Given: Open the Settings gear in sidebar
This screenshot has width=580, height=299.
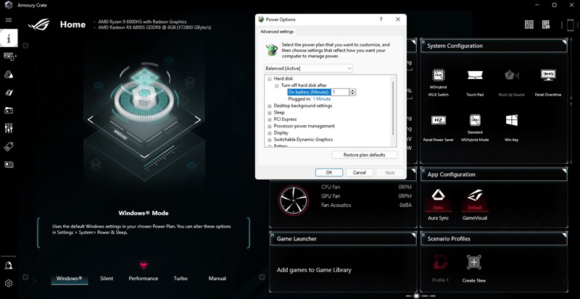Looking at the screenshot, I should coord(9,283).
